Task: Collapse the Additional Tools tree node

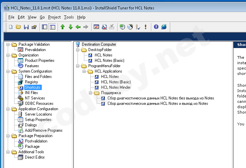Action: pos(8,152)
